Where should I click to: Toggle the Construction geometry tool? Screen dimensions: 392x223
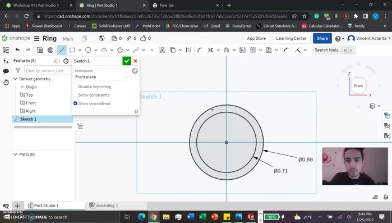[x=188, y=50]
